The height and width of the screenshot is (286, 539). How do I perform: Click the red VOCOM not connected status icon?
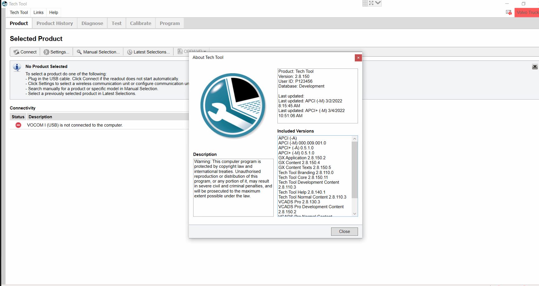click(18, 125)
